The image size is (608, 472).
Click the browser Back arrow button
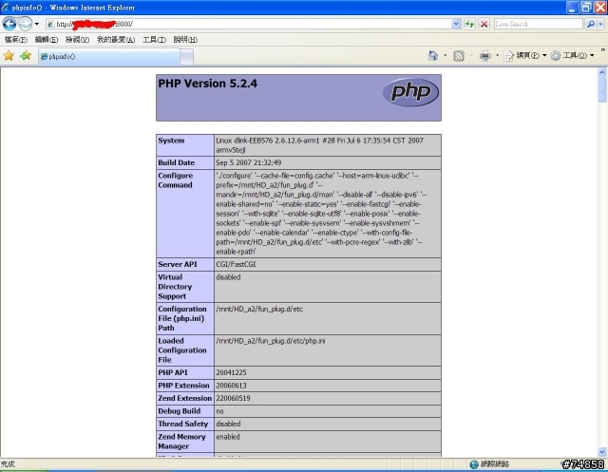(9, 24)
